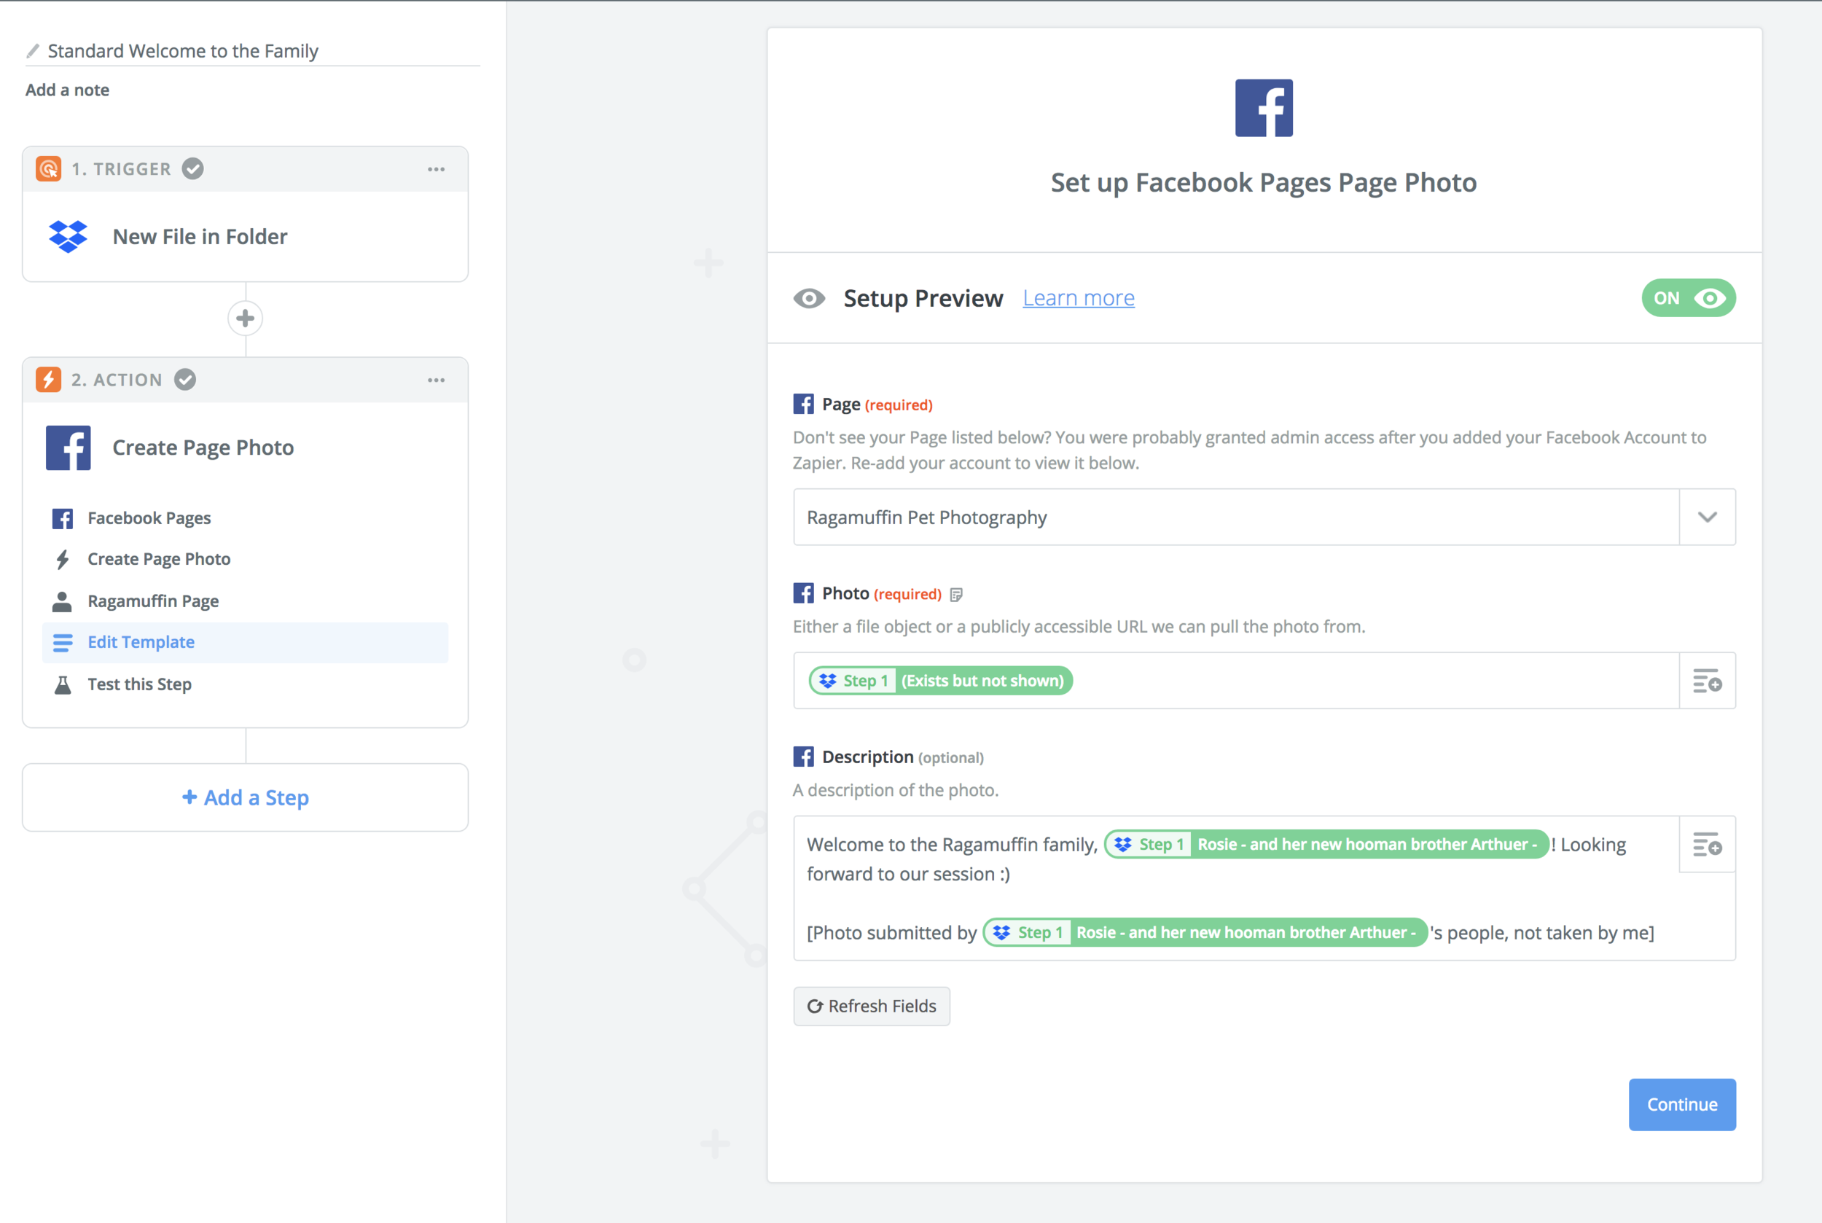The height and width of the screenshot is (1223, 1822).
Task: Click the blue Continue button
Action: (x=1681, y=1104)
